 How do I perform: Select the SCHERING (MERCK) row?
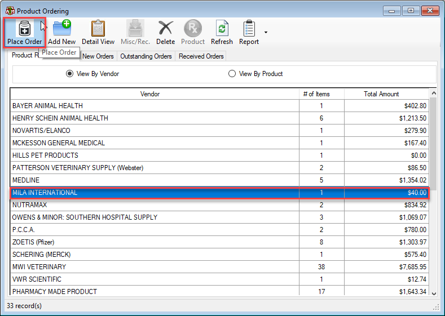point(219,255)
